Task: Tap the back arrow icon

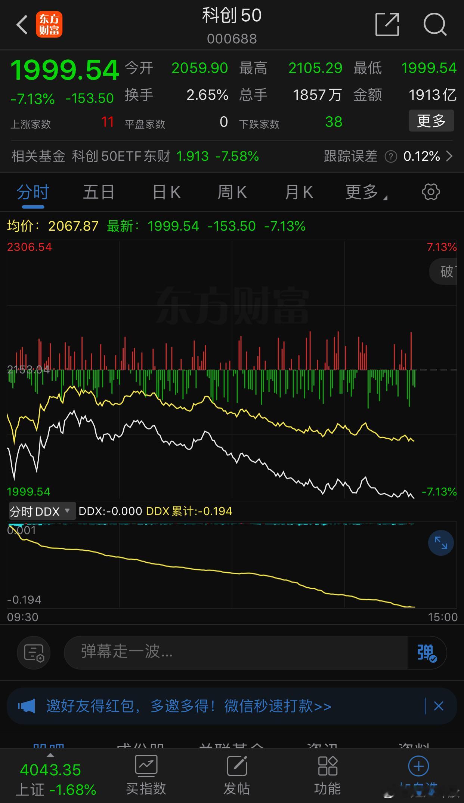Action: [x=22, y=25]
